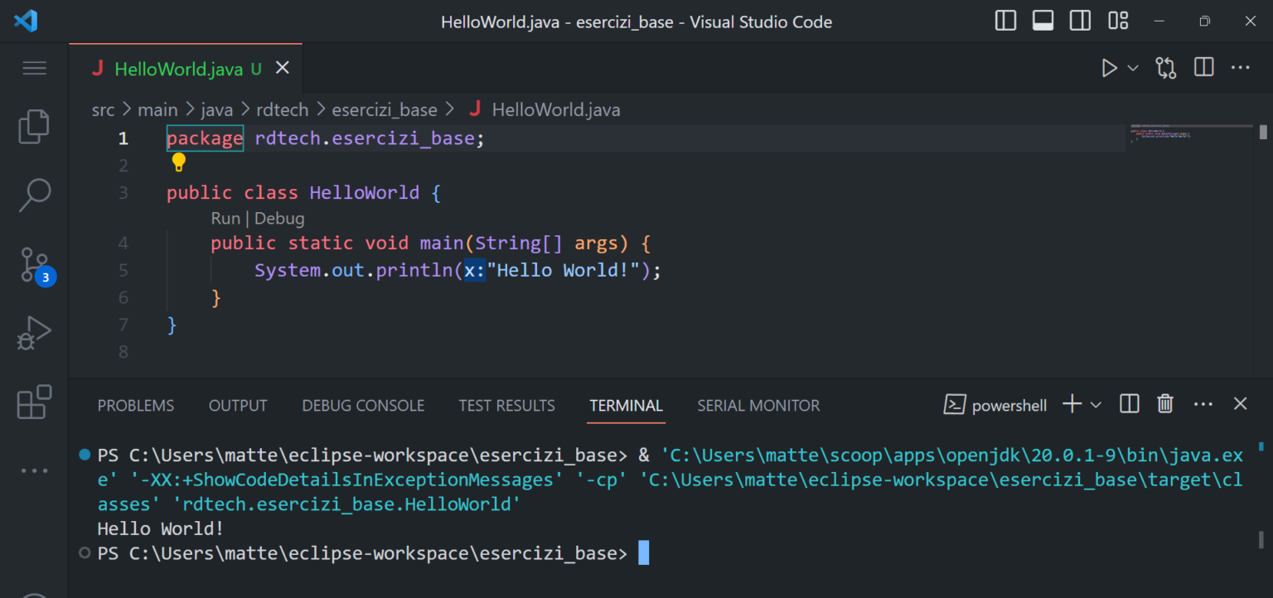Kill the active terminal with trash icon

(1165, 404)
